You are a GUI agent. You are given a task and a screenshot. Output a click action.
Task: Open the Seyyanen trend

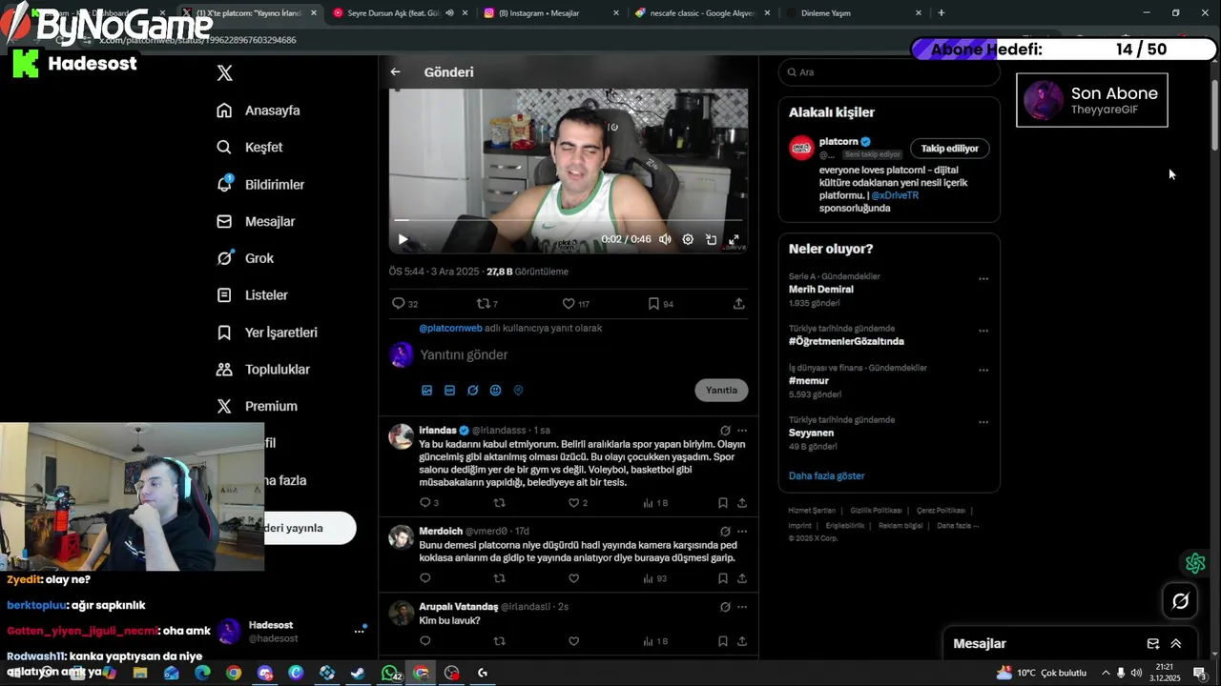coord(811,433)
